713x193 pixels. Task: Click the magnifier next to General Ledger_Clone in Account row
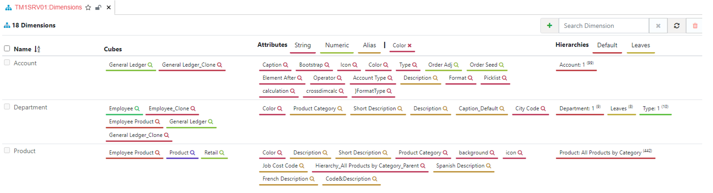pyautogui.click(x=220, y=65)
